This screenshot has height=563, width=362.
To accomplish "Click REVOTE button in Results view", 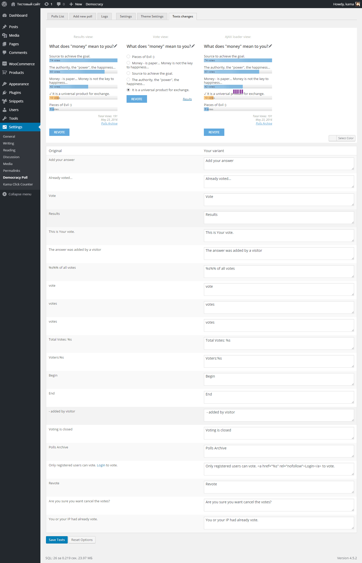I will coord(59,132).
